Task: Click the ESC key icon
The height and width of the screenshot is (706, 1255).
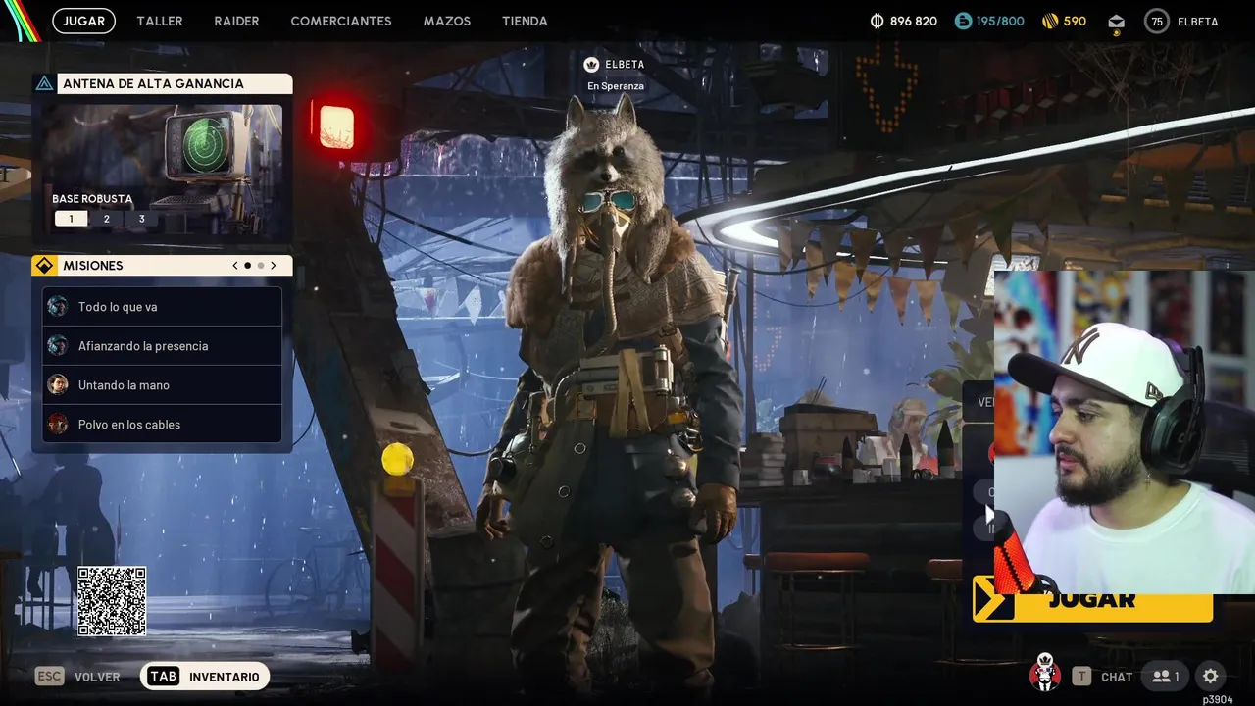Action: [x=49, y=677]
